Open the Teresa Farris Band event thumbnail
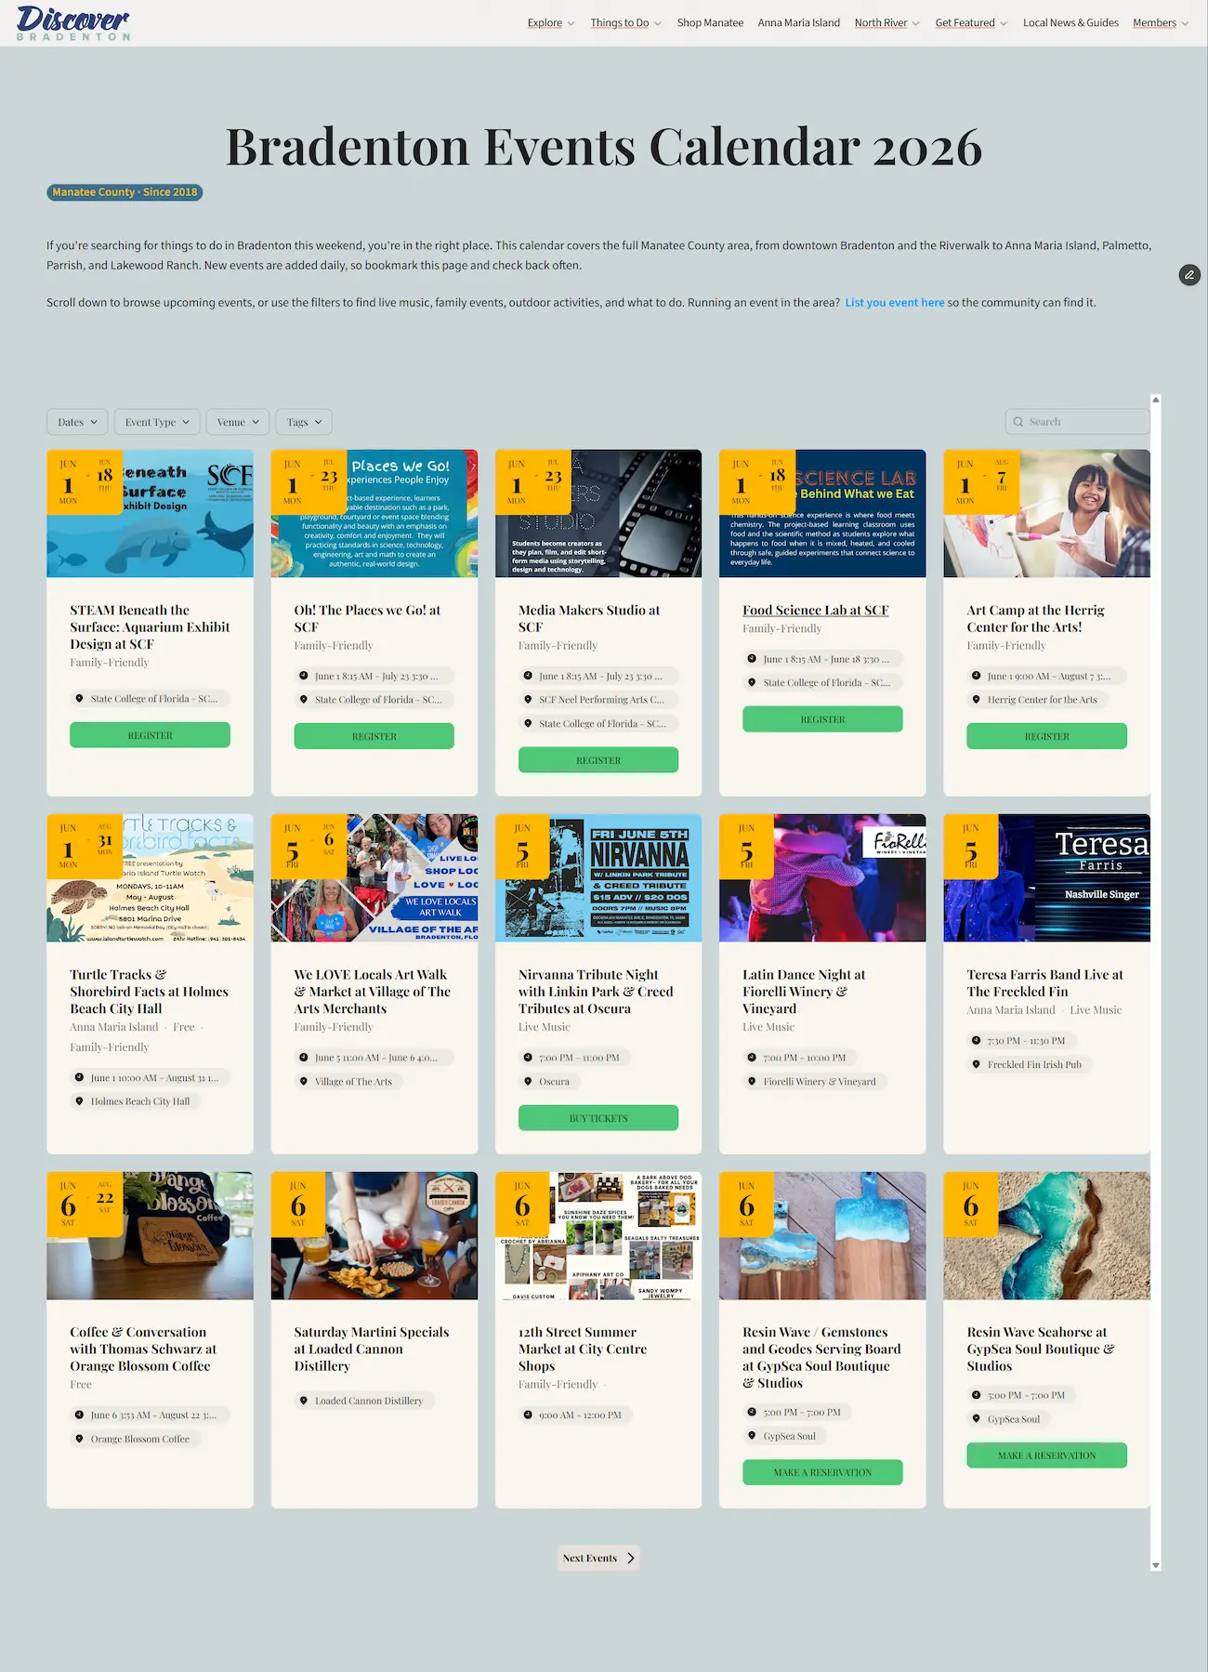1208x1672 pixels. 1046,878
